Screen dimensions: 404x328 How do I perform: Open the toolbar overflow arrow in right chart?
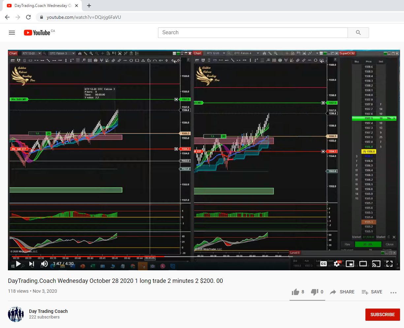[x=317, y=53]
